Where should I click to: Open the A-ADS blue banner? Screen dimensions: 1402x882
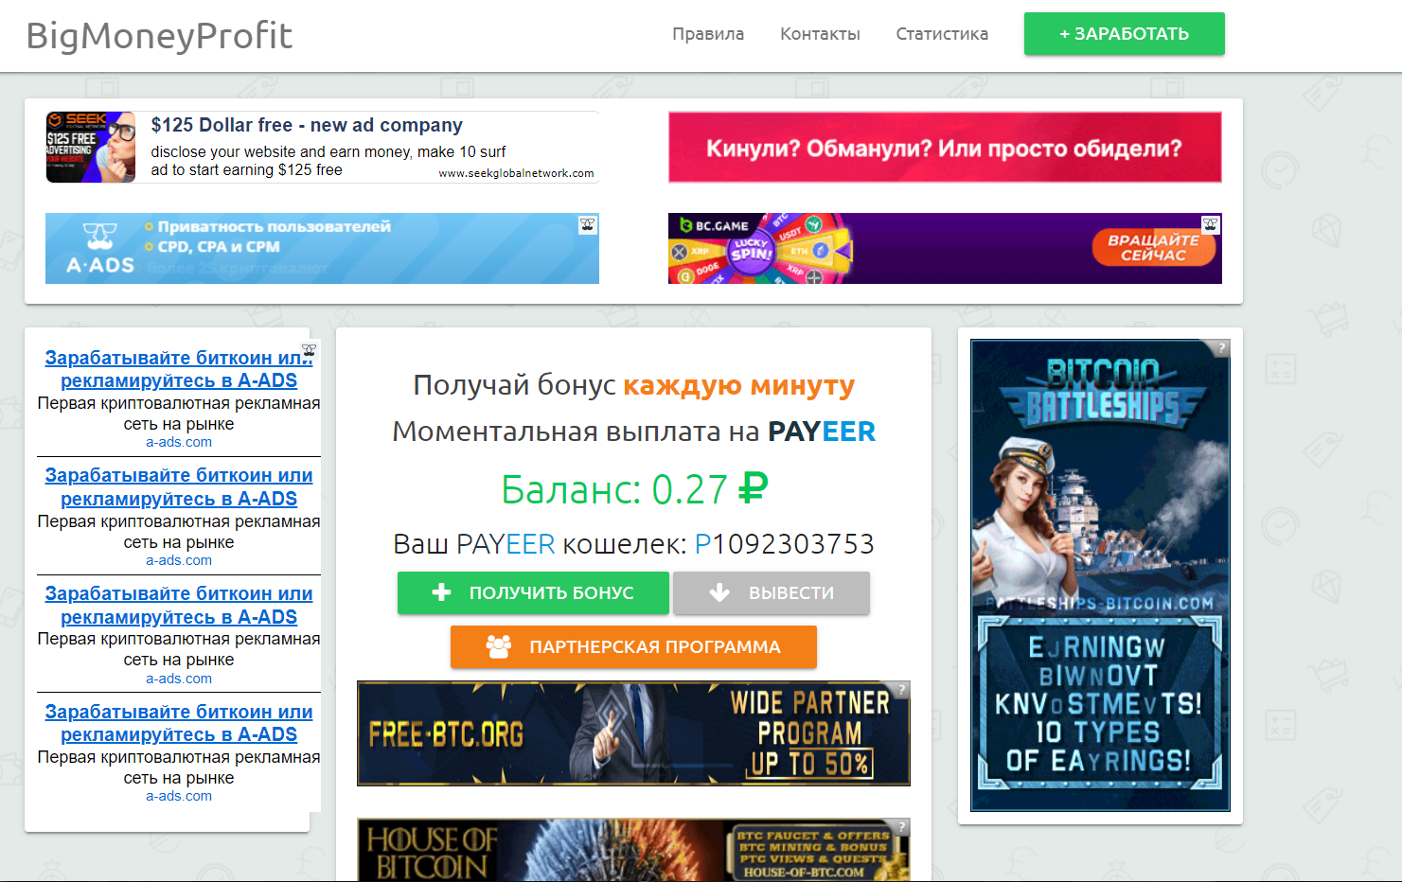click(x=322, y=248)
